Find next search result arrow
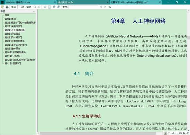 [x=105, y=7]
